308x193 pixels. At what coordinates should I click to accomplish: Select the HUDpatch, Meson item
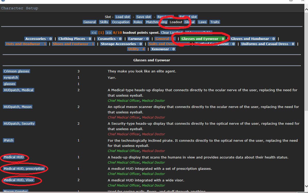[18, 107]
